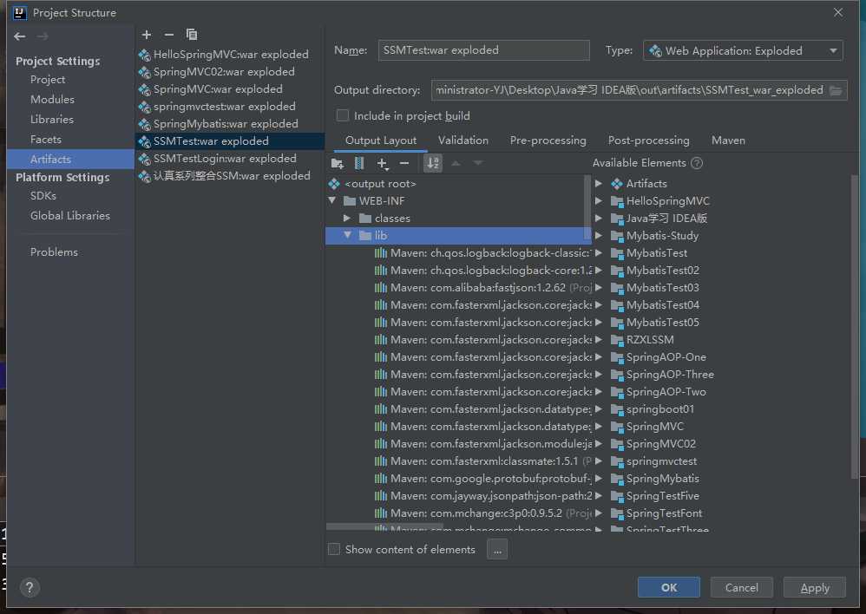Click the Output directory path field
Screen dimensions: 866x614
[x=630, y=90]
